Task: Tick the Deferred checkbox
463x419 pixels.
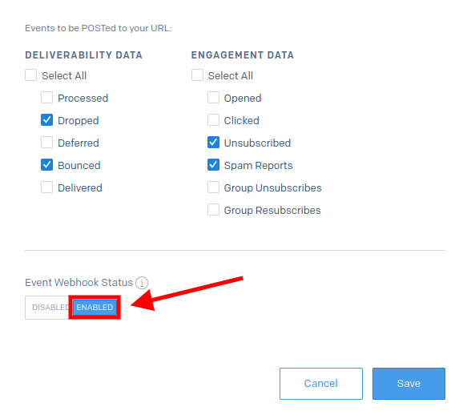Action: pos(47,143)
